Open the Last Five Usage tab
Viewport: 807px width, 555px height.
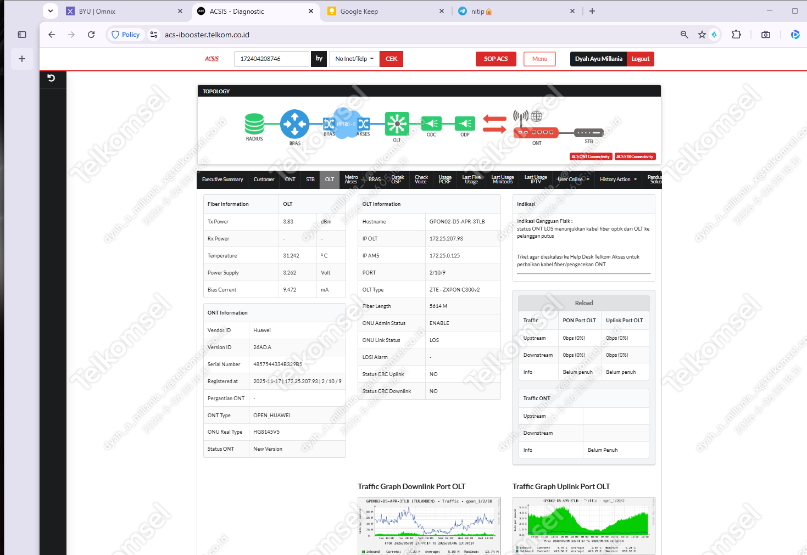(471, 180)
